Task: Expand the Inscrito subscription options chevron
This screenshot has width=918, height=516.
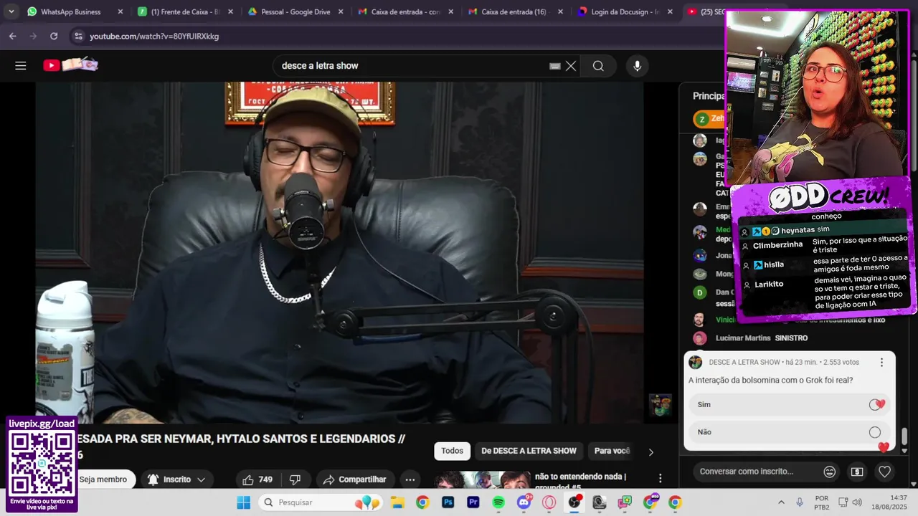Action: (x=202, y=479)
